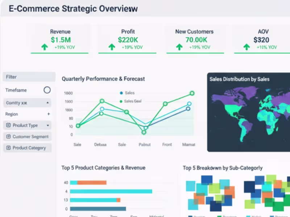Click the grid icon on Customer Segment filter
290x217 pixels.
point(8,137)
